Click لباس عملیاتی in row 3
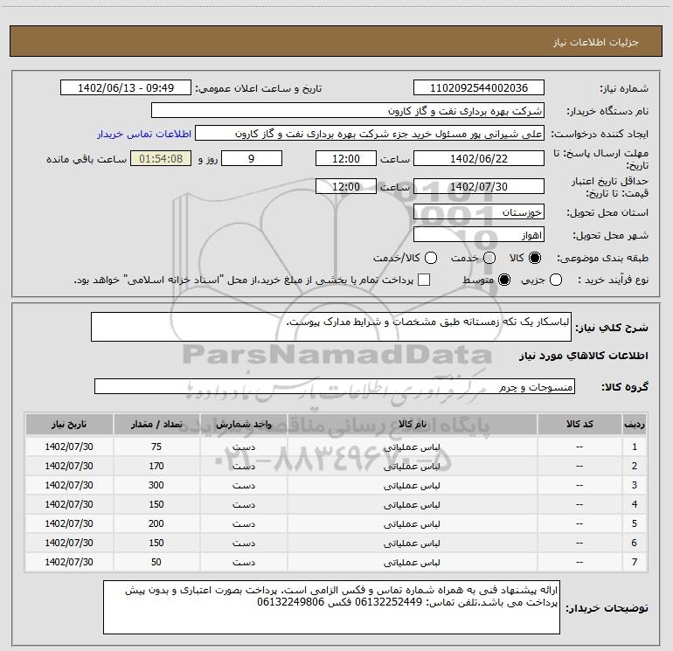The height and width of the screenshot is (651, 673). [412, 485]
